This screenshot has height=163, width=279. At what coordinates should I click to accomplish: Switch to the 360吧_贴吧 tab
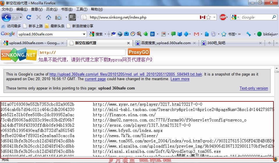[x=232, y=43]
